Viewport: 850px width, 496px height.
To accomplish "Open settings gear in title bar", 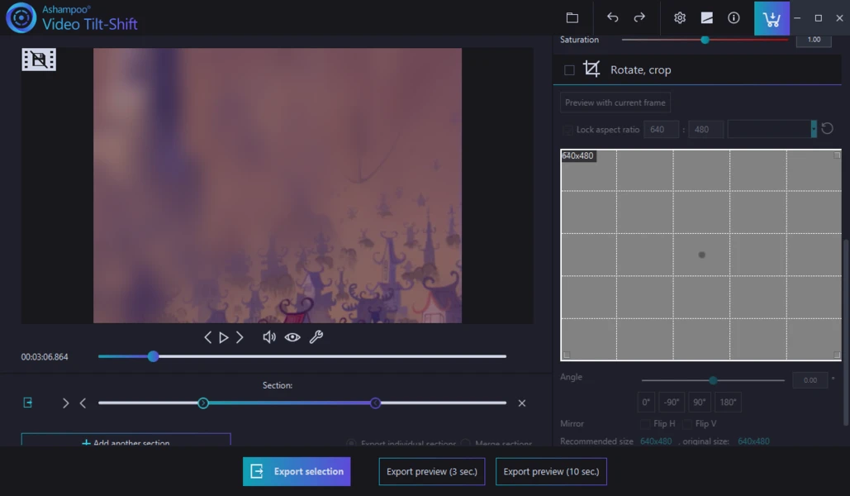I will [680, 18].
